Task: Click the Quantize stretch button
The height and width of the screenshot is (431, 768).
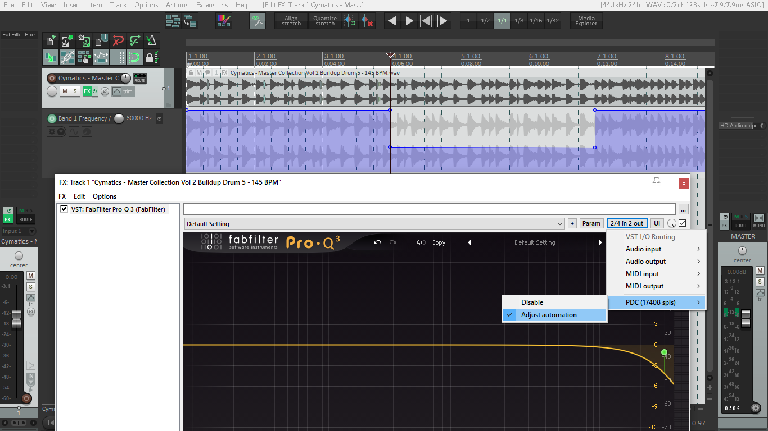Action: click(325, 21)
